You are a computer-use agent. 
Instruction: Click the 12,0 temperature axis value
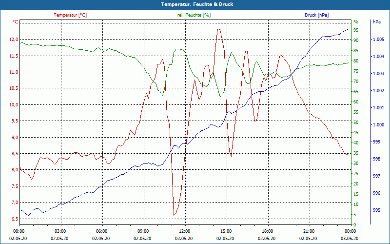pos(14,40)
